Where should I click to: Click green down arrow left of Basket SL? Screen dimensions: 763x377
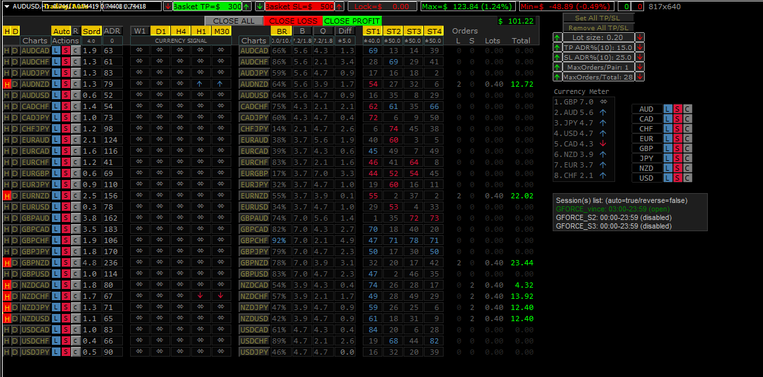pos(260,7)
